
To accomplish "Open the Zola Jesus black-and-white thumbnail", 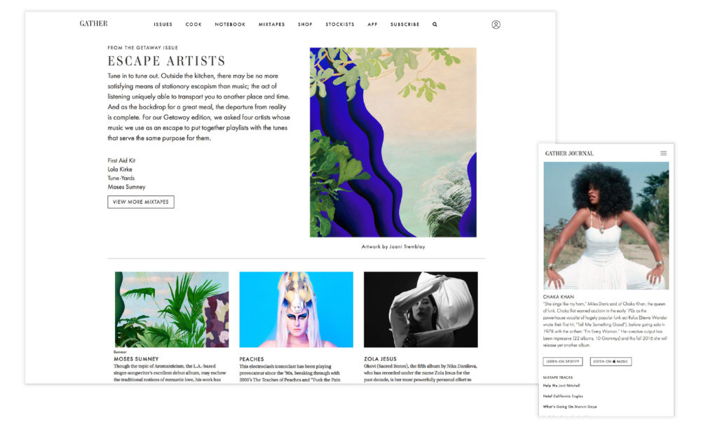I will [421, 310].
